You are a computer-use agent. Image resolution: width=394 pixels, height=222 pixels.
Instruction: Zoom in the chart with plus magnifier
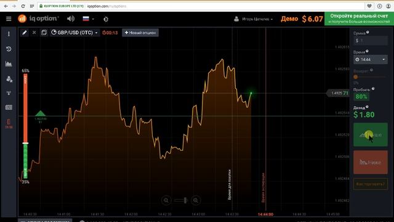tap(196, 200)
